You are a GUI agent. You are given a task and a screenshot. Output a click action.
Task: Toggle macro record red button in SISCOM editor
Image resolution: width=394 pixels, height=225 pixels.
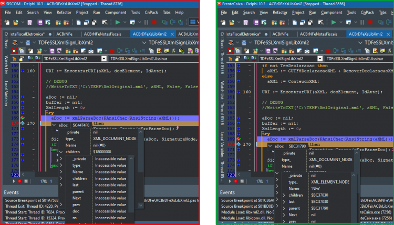[20, 181]
